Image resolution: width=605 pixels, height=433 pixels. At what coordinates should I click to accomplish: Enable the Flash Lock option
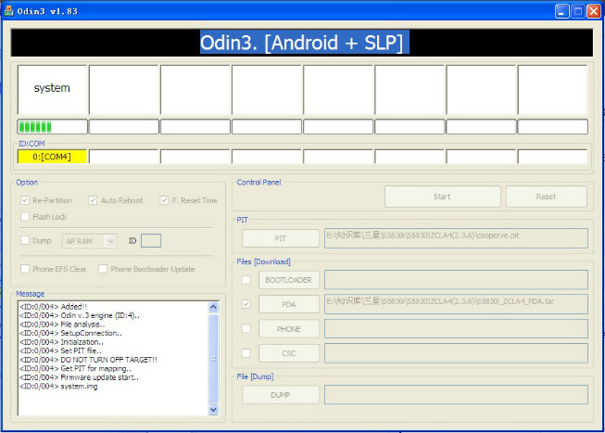(25, 217)
